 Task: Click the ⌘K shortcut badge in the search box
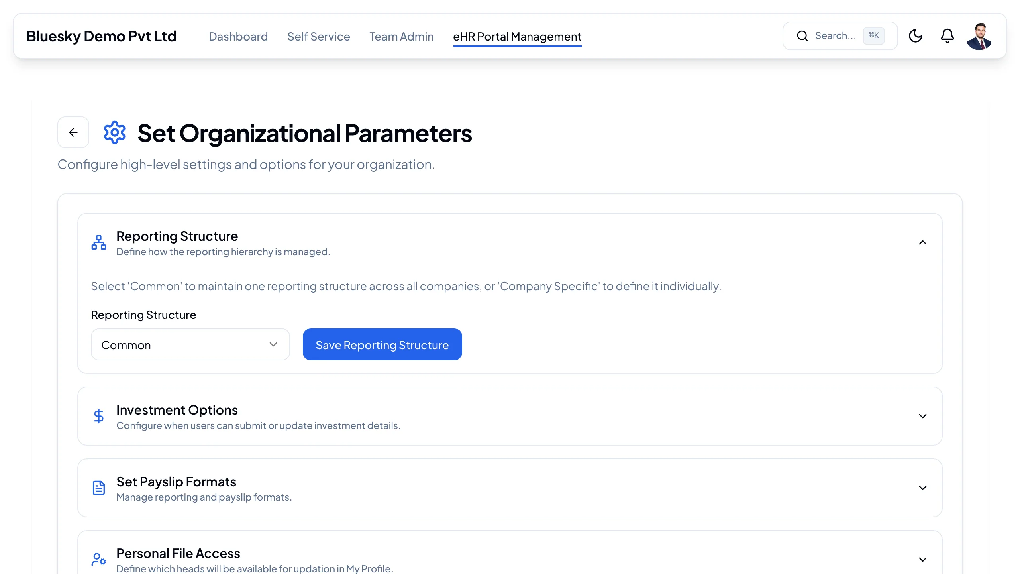pyautogui.click(x=874, y=35)
